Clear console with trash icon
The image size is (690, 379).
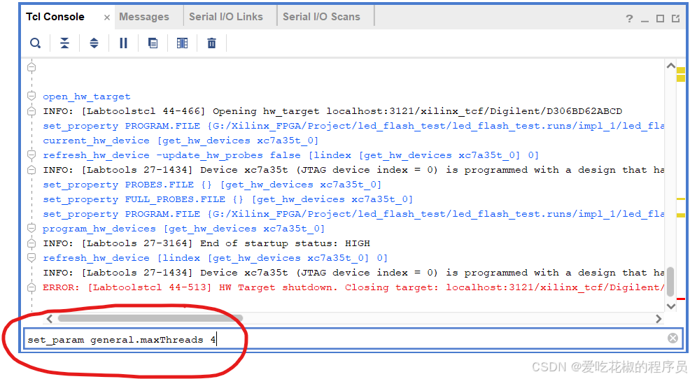[x=211, y=43]
